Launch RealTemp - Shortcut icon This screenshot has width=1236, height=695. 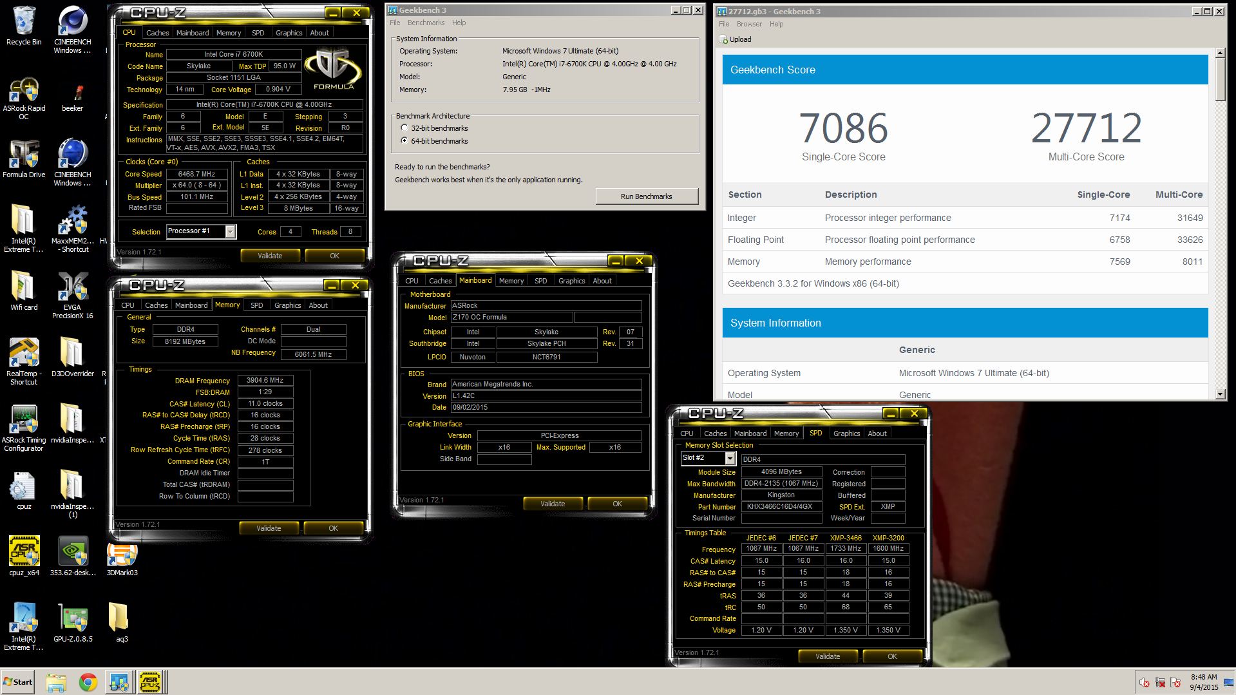pyautogui.click(x=24, y=361)
